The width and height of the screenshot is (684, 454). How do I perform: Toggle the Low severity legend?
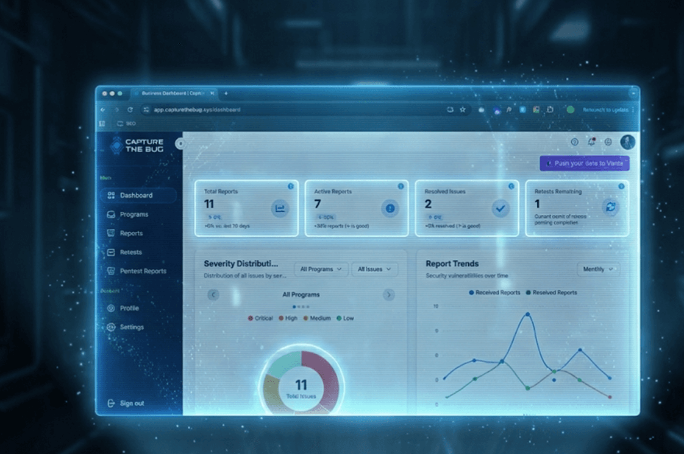345,318
